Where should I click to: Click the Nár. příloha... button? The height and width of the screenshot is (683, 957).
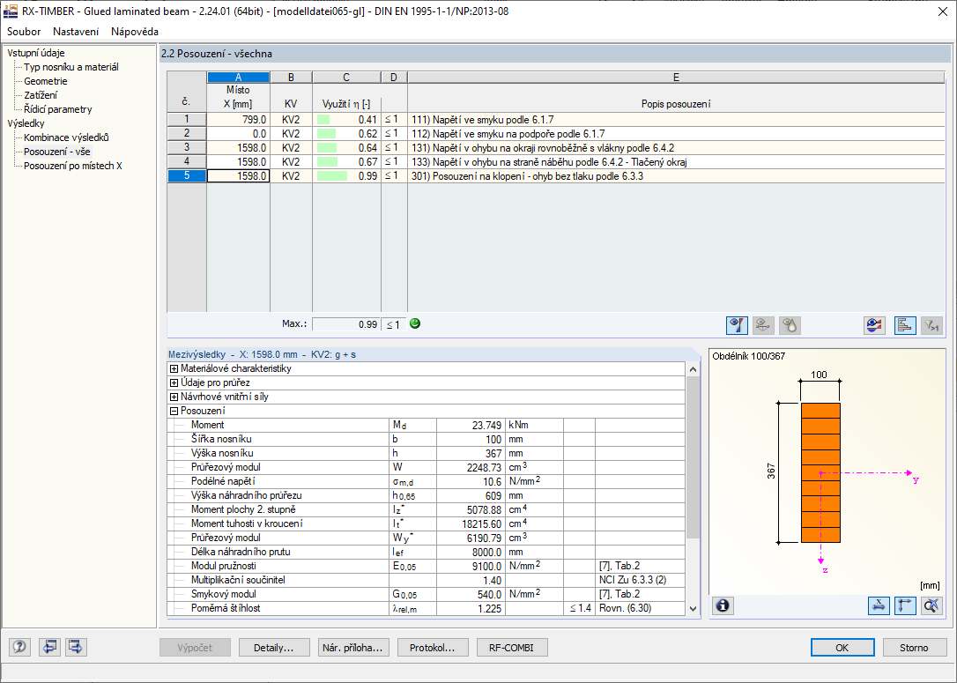coord(352,648)
